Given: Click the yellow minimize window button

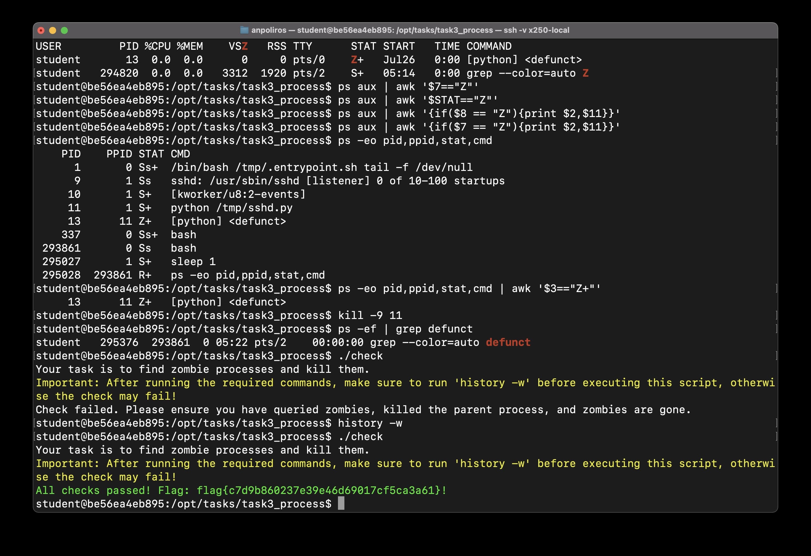Looking at the screenshot, I should coord(53,30).
